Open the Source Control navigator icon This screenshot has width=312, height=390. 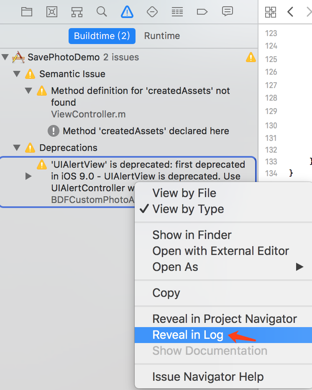click(x=52, y=12)
